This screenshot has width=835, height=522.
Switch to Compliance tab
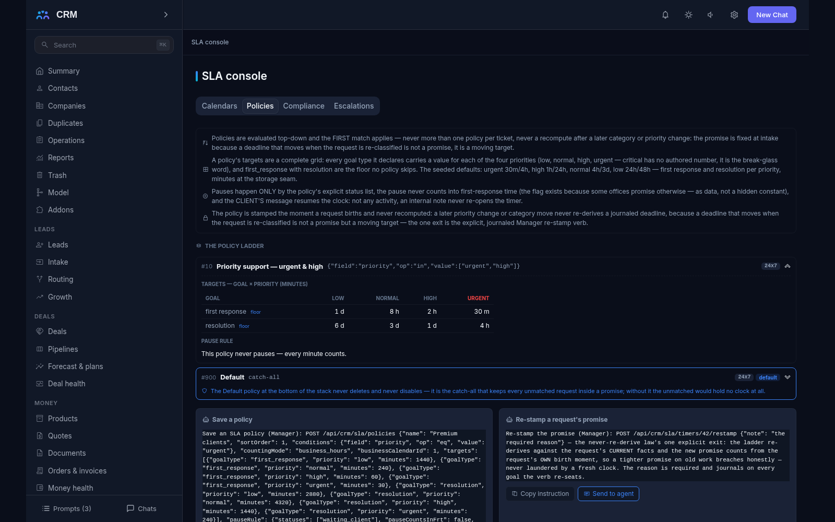304,106
